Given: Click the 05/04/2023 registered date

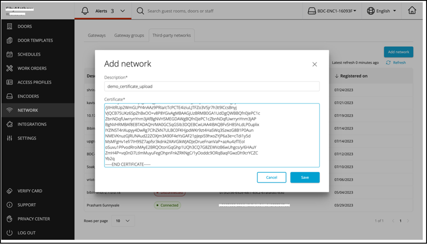Looking at the screenshot, I should [x=344, y=193].
